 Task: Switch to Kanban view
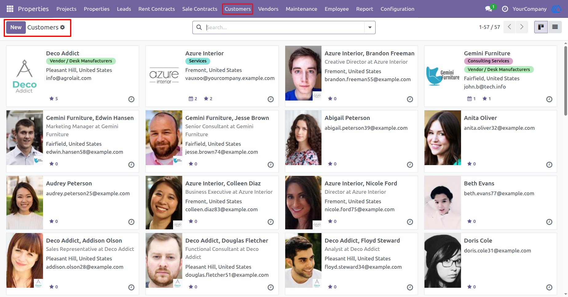(541, 27)
